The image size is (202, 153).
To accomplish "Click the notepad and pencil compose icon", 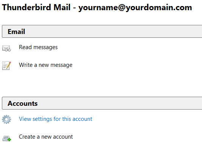I will [6, 65].
